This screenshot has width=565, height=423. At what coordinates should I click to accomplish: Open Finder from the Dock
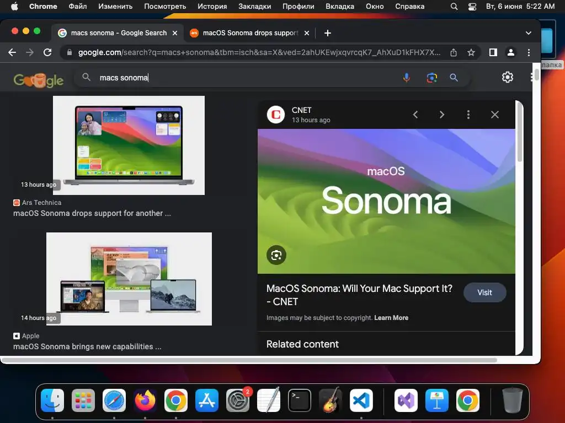tap(52, 400)
